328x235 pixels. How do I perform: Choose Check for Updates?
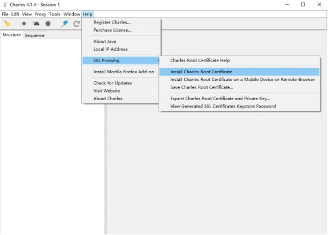[x=121, y=83]
